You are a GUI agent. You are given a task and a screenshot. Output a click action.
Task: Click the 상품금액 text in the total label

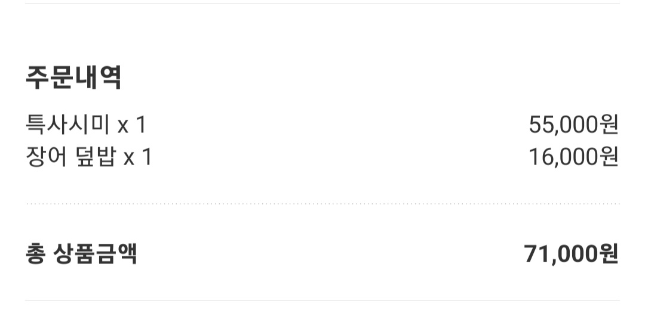pyautogui.click(x=95, y=253)
